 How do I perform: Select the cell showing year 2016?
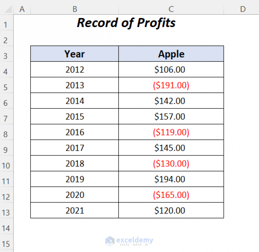tap(75, 132)
